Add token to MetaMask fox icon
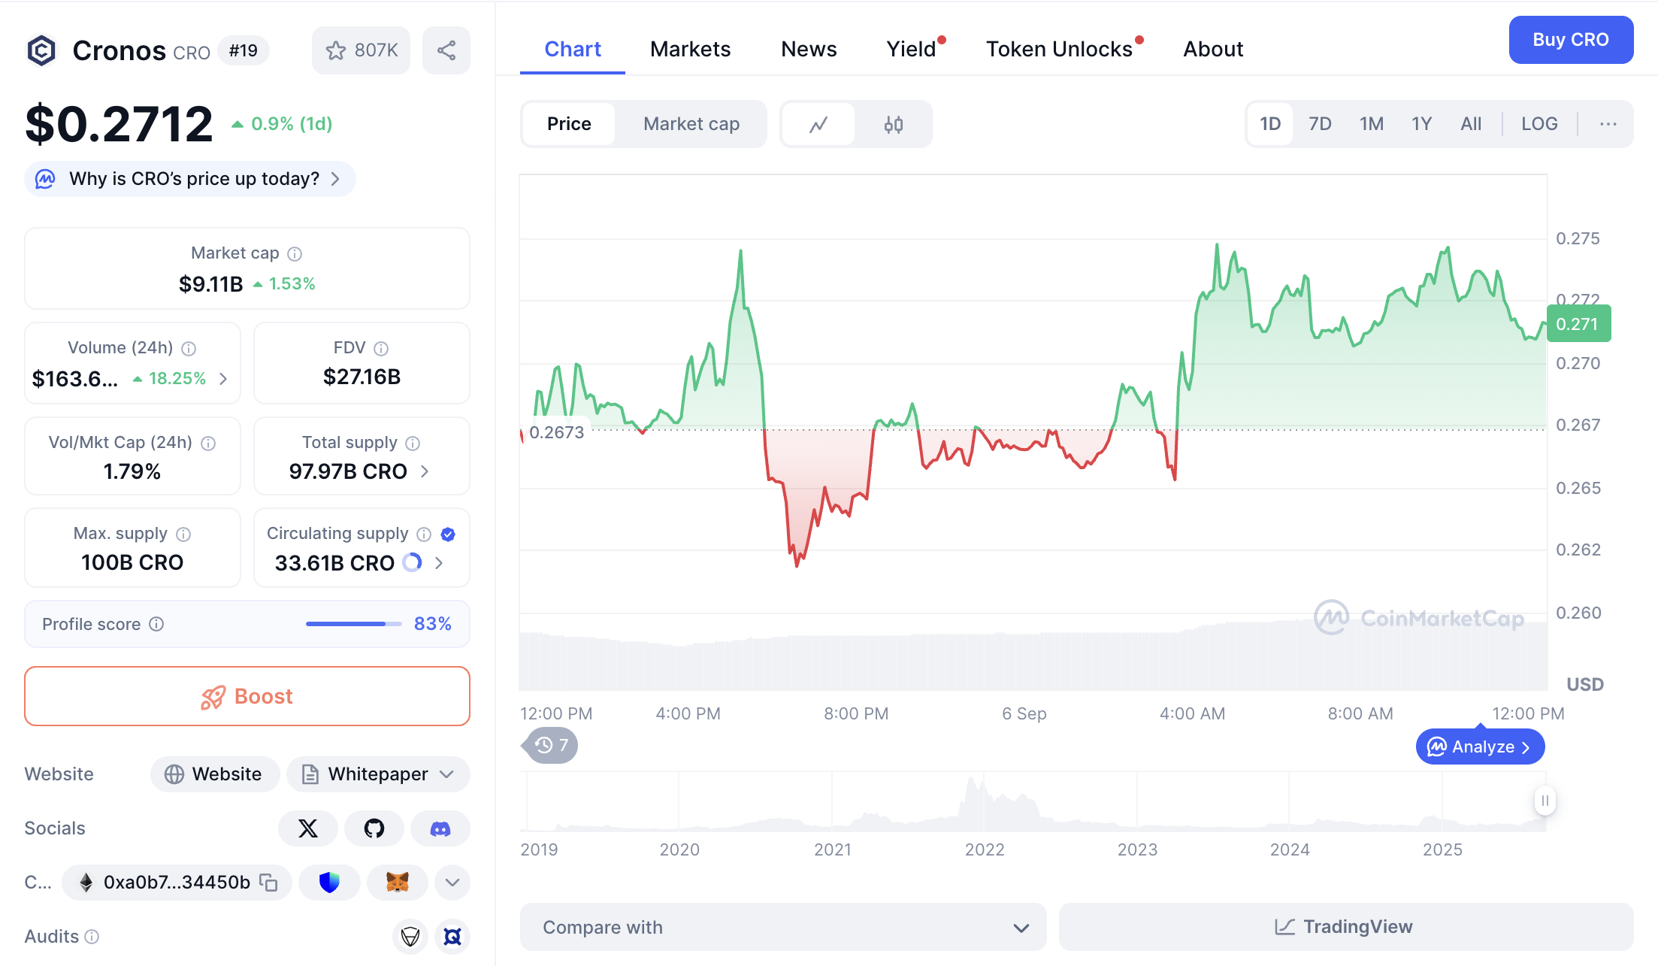 (x=397, y=882)
